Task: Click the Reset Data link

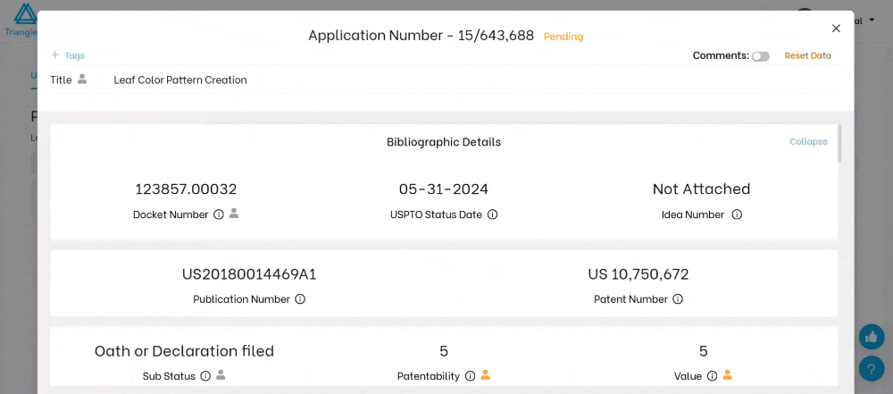Action: point(807,56)
